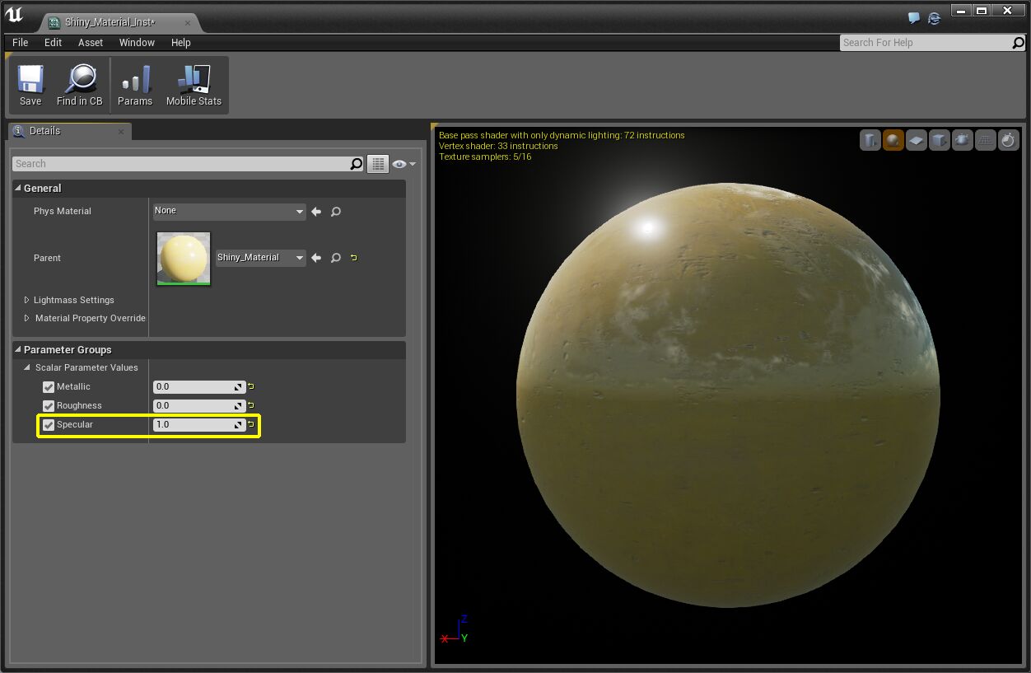Toggle the viewport grid icon

(x=986, y=141)
